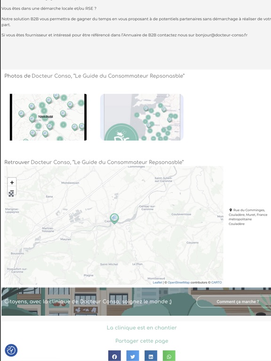
Task: Share page on LinkedIn
Action: click(151, 356)
